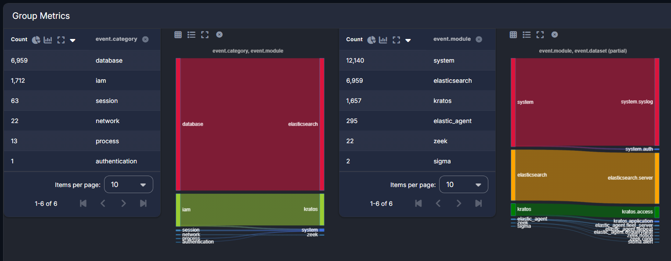Go to first page in event.category table

click(83, 203)
